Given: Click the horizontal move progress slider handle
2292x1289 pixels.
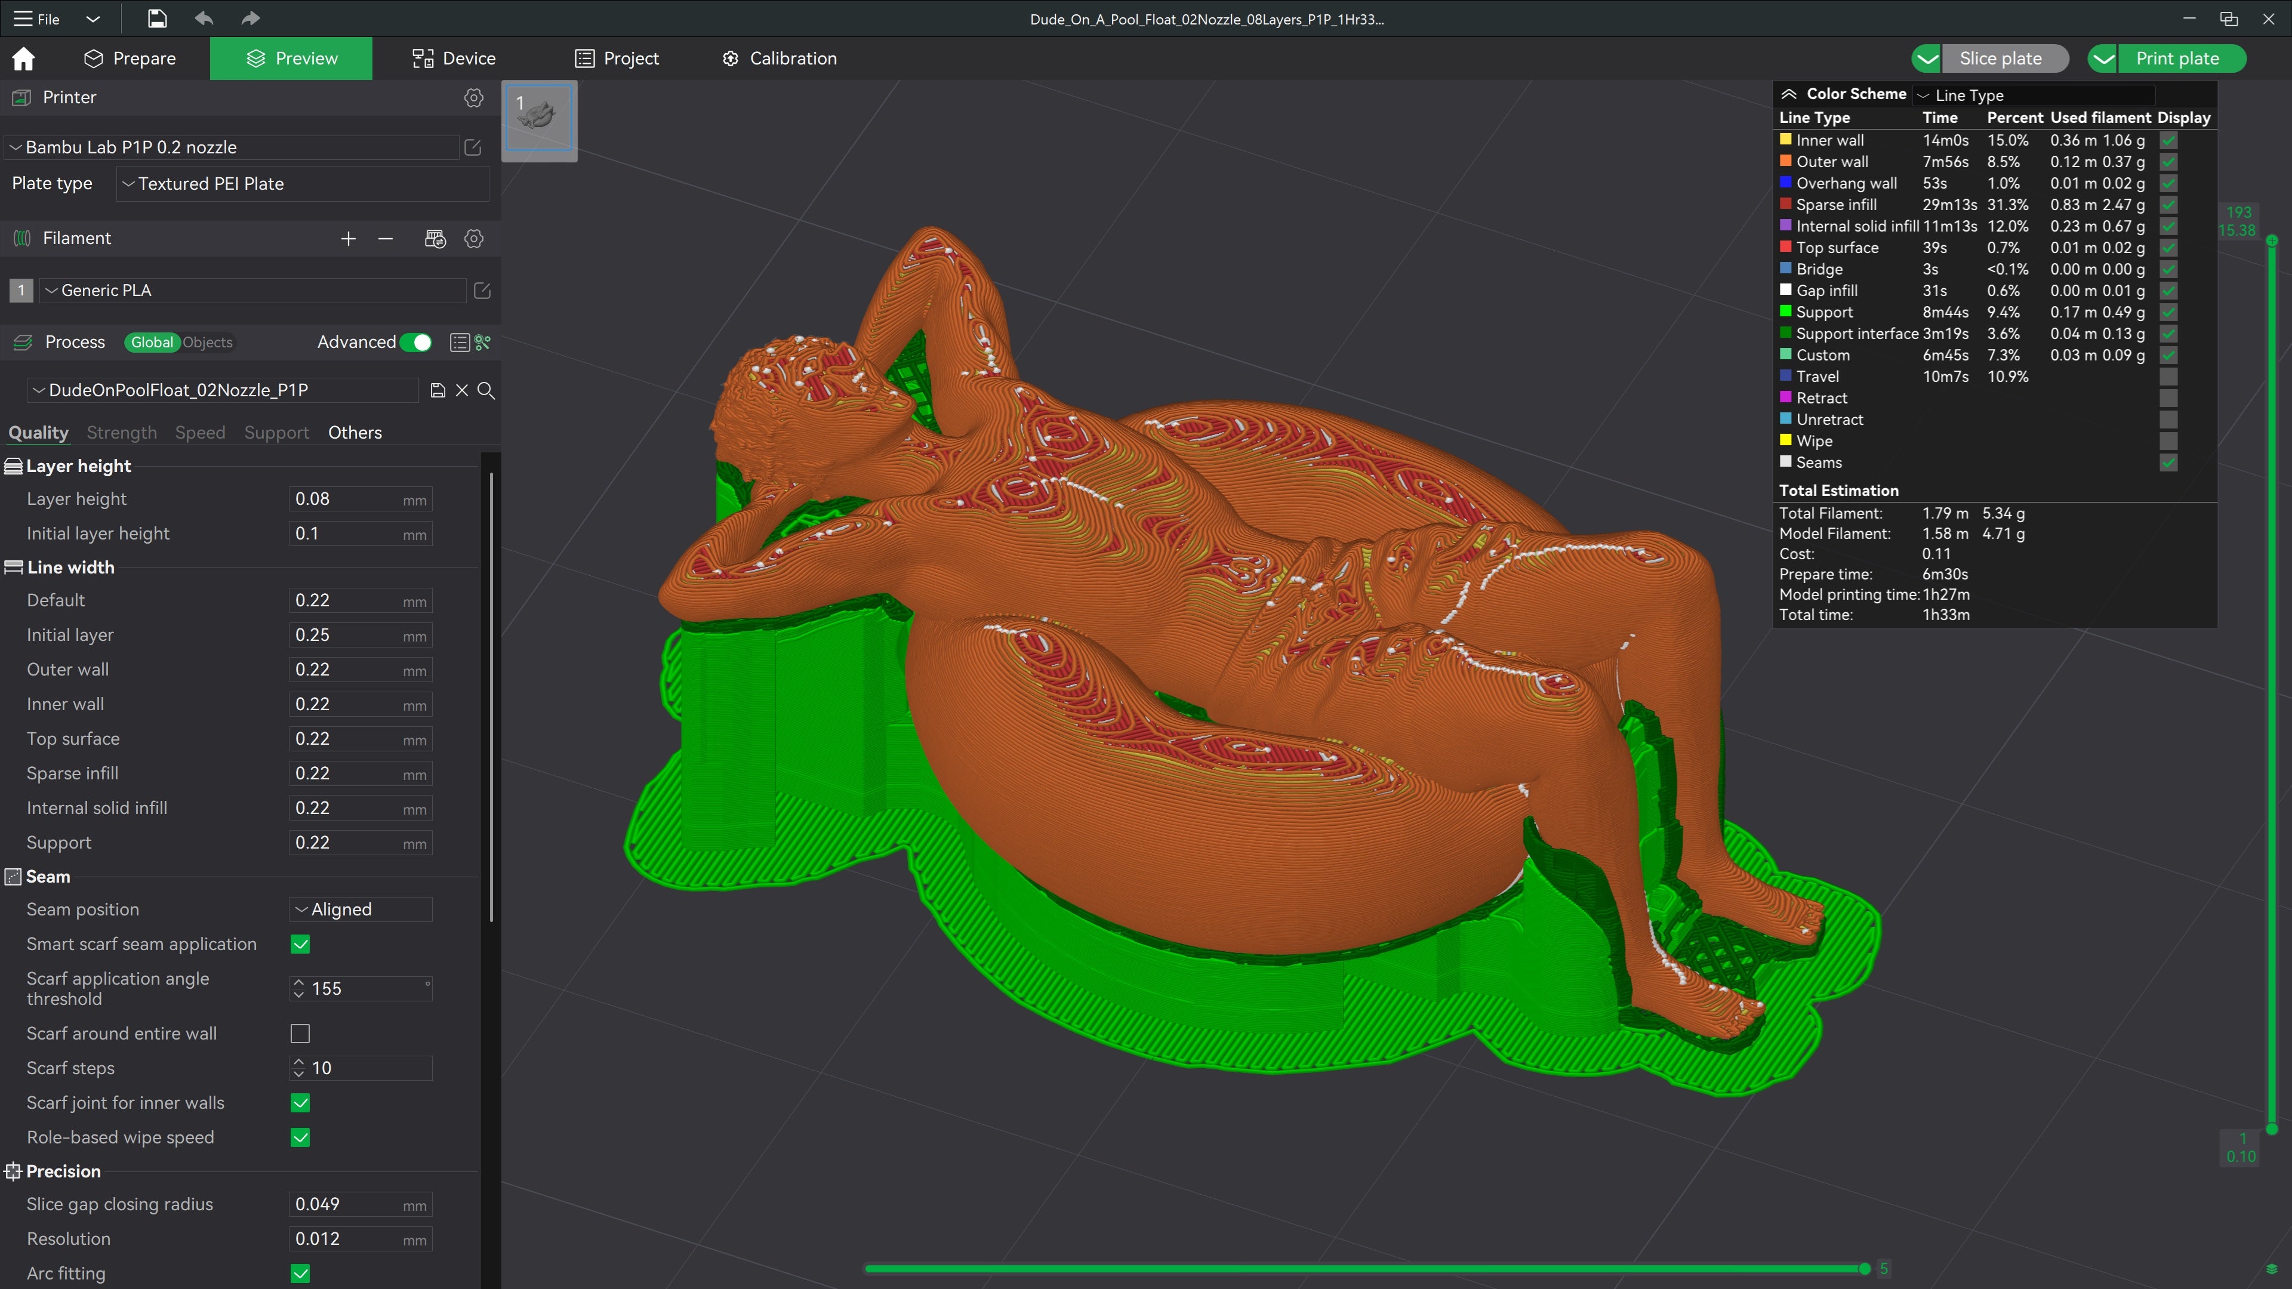Looking at the screenshot, I should (x=1864, y=1269).
